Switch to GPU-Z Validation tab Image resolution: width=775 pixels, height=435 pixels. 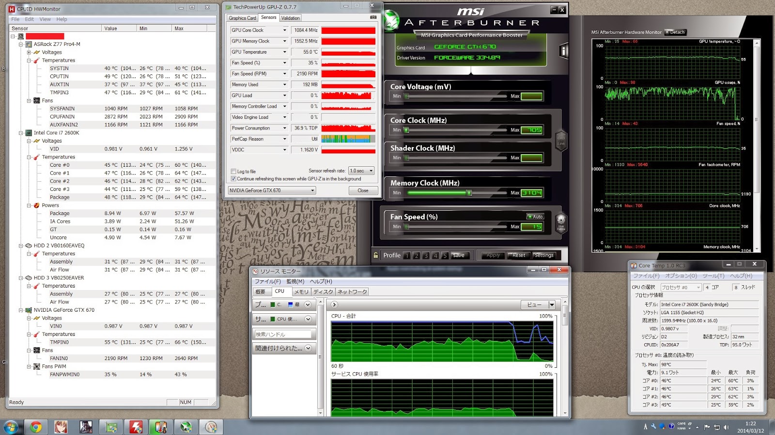coord(291,18)
